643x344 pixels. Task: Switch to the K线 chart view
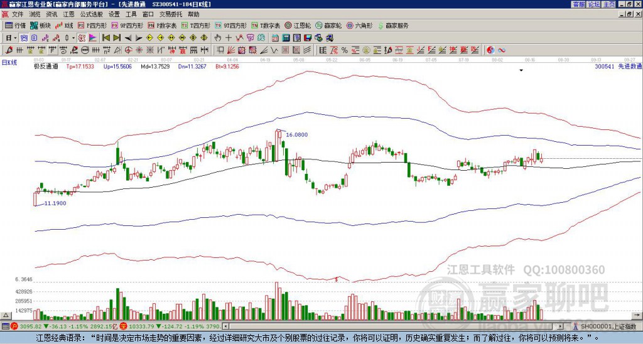64,25
